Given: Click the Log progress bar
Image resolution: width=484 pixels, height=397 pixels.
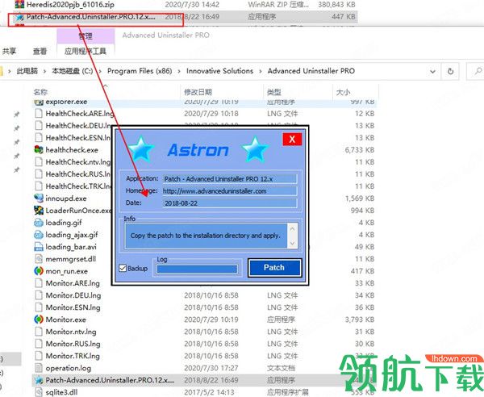Looking at the screenshot, I should click(x=197, y=270).
